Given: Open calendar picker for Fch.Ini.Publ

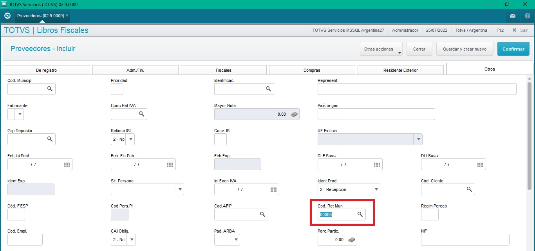Looking at the screenshot, I should pos(67,164).
